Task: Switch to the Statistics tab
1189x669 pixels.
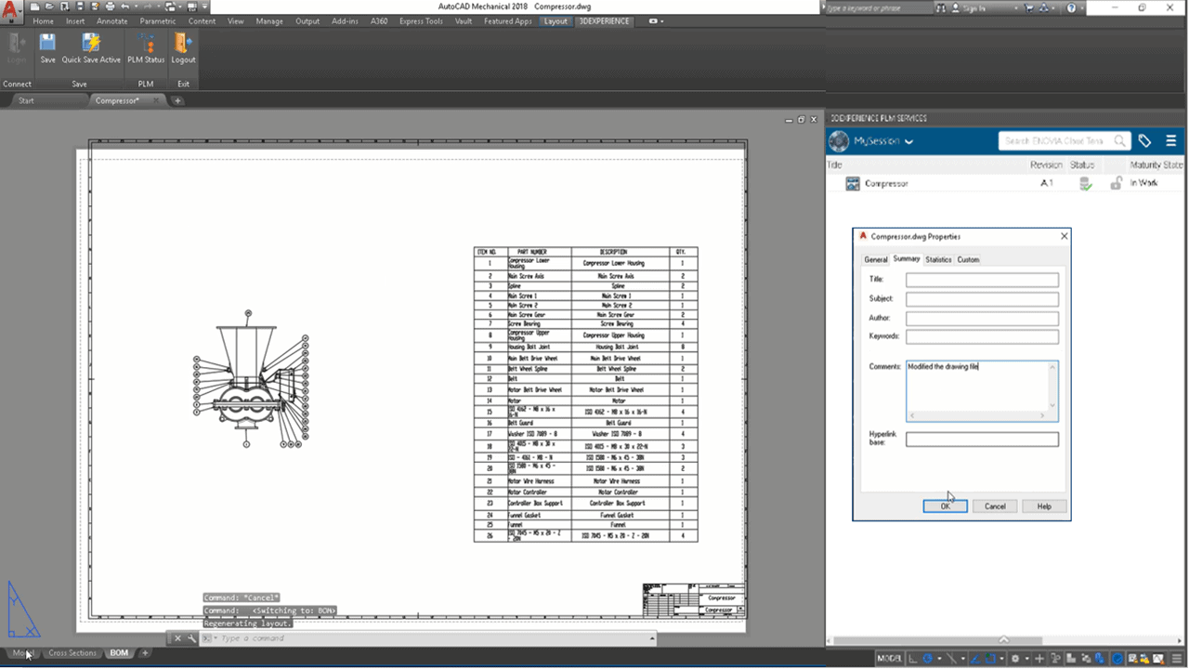Action: (x=938, y=259)
